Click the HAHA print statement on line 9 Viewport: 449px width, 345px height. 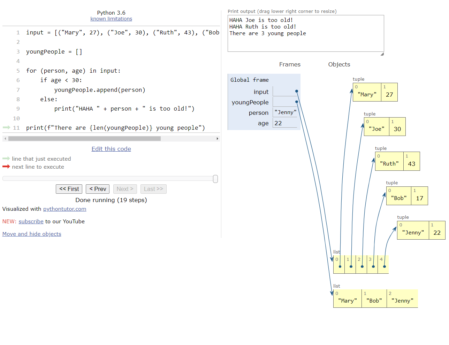click(124, 109)
